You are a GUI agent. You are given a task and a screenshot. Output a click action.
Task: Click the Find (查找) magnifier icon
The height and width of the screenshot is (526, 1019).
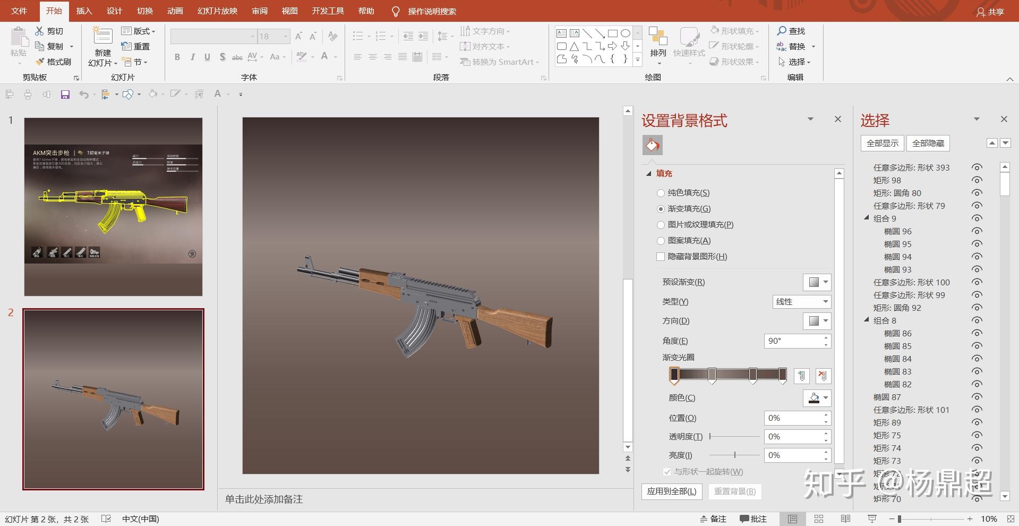(x=782, y=31)
